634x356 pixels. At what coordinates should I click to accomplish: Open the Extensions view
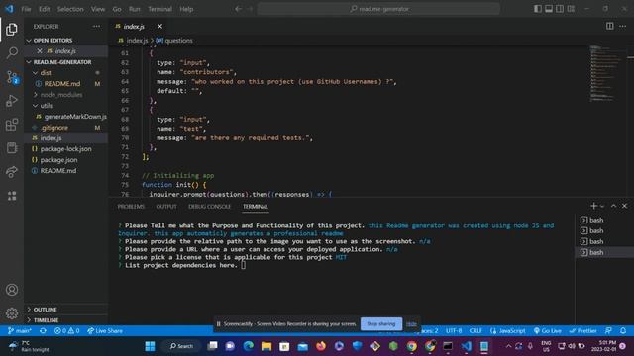pos(12,125)
